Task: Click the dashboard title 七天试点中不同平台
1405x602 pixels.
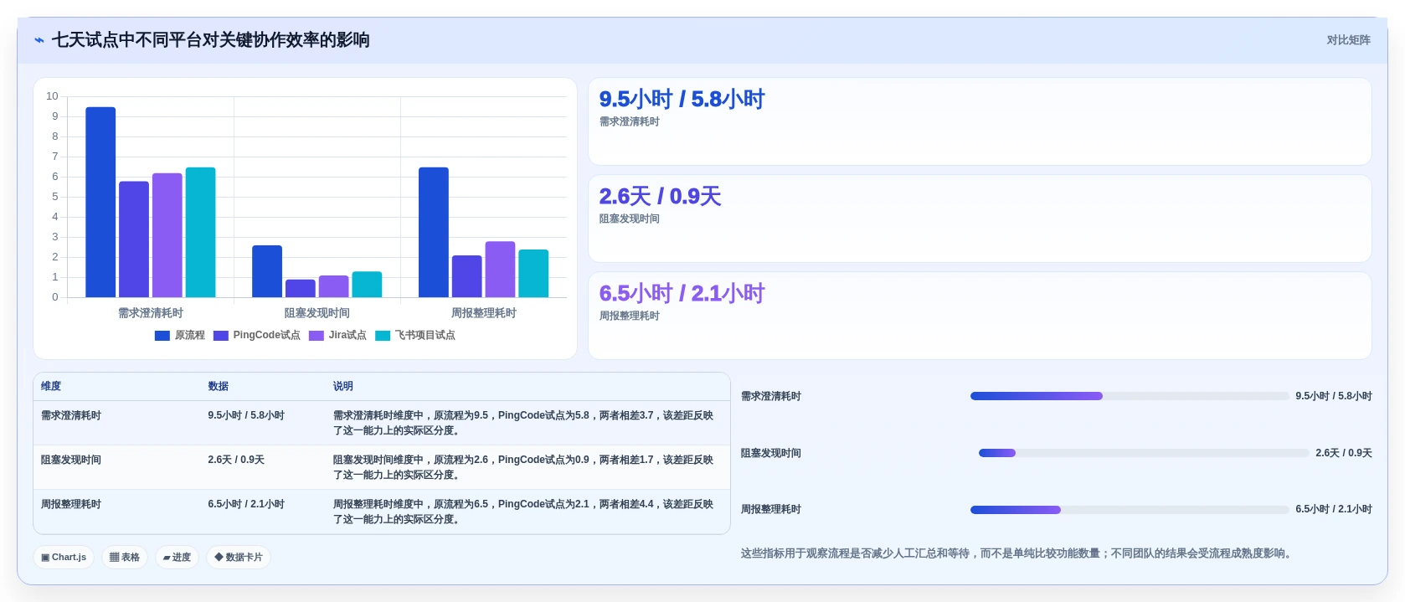Action: pyautogui.click(x=211, y=40)
